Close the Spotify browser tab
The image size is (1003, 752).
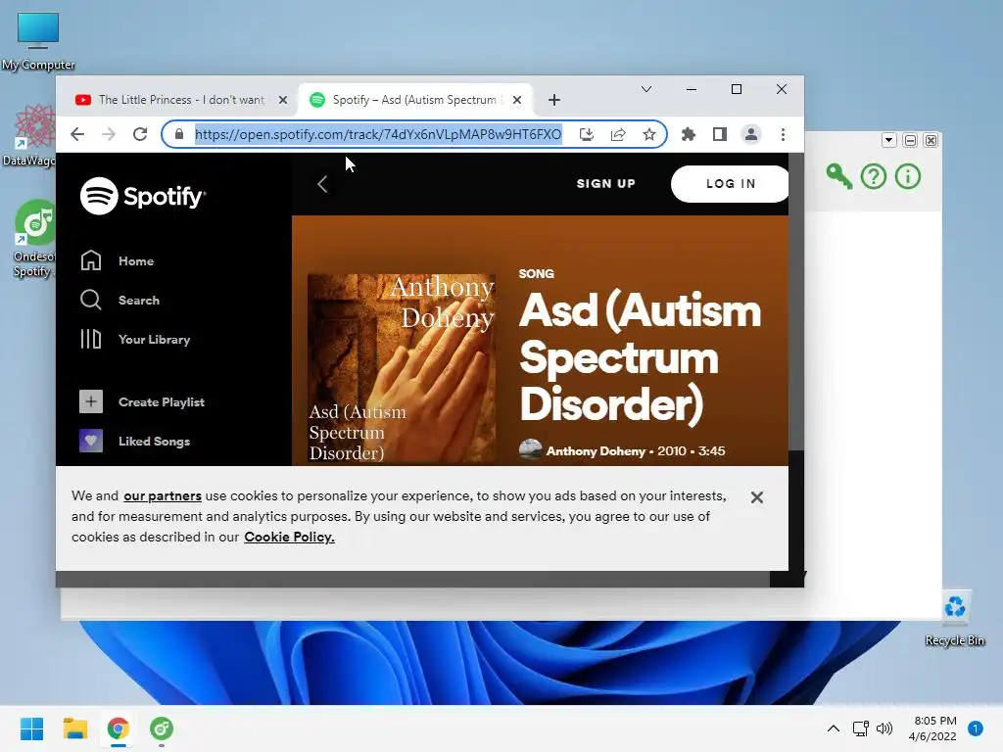tap(517, 100)
